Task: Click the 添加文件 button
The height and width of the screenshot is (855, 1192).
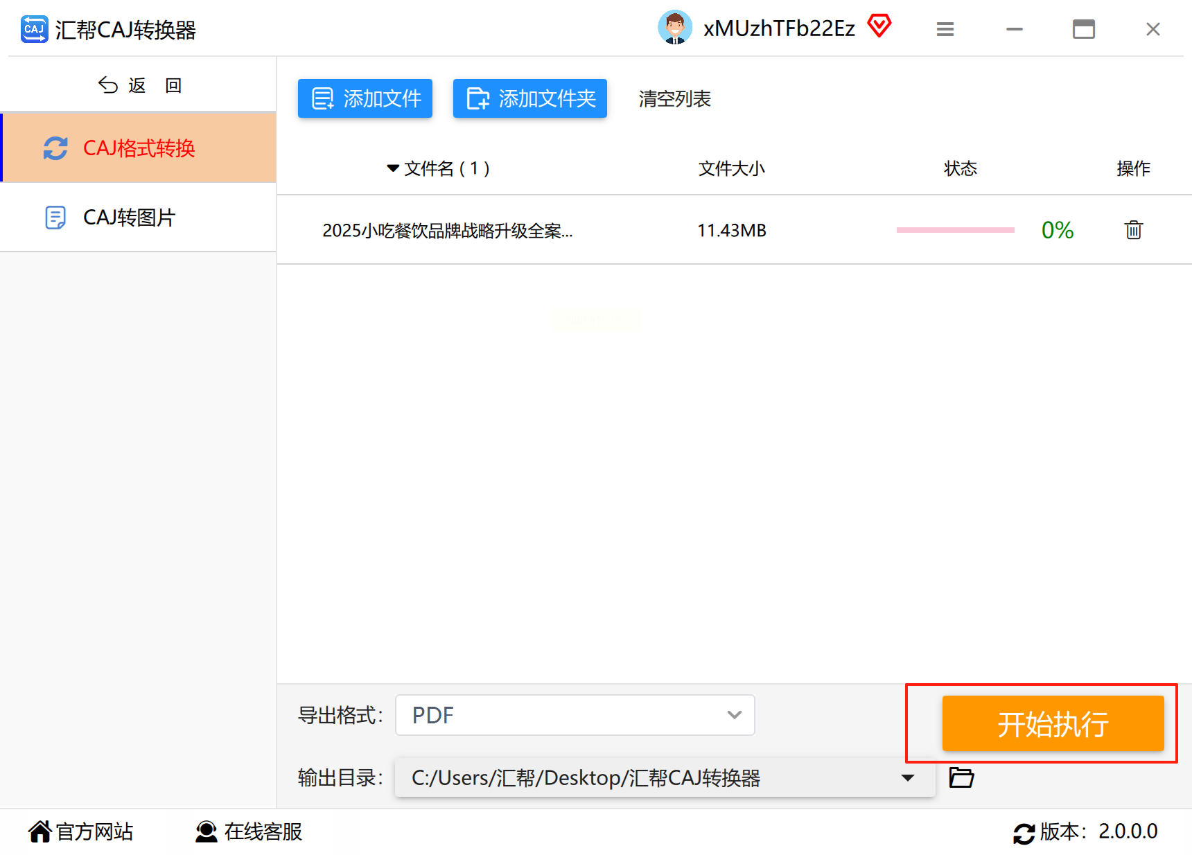Action: coord(365,98)
